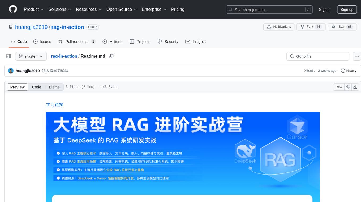Screen dimensions: 361x202
Task: Switch to the Actions tab
Action: point(112,42)
